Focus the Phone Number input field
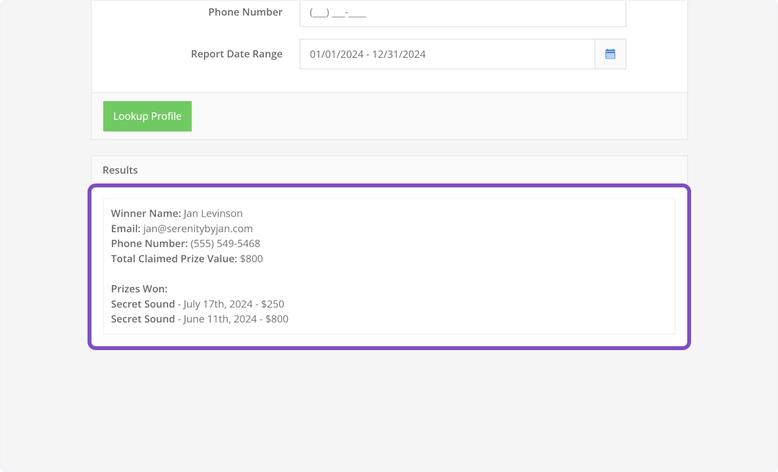The image size is (778, 472). pyautogui.click(x=462, y=13)
